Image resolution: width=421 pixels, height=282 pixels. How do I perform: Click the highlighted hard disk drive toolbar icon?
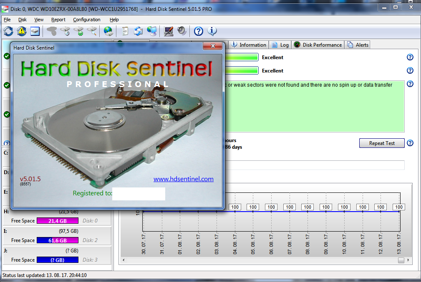tap(35, 31)
